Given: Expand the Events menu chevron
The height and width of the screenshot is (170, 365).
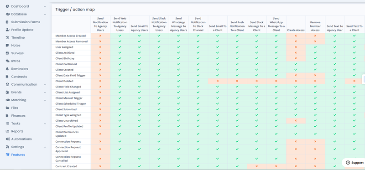Looking at the screenshot, I should pyautogui.click(x=45, y=93).
